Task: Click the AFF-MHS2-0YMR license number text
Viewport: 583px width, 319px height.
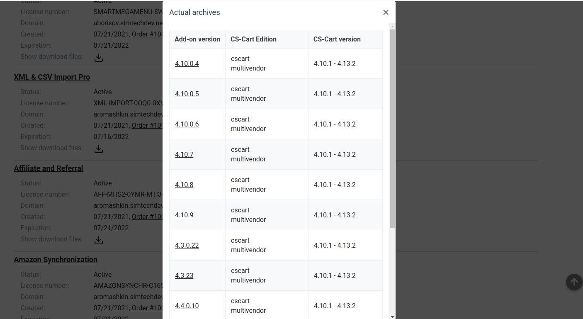Action: coord(128,194)
